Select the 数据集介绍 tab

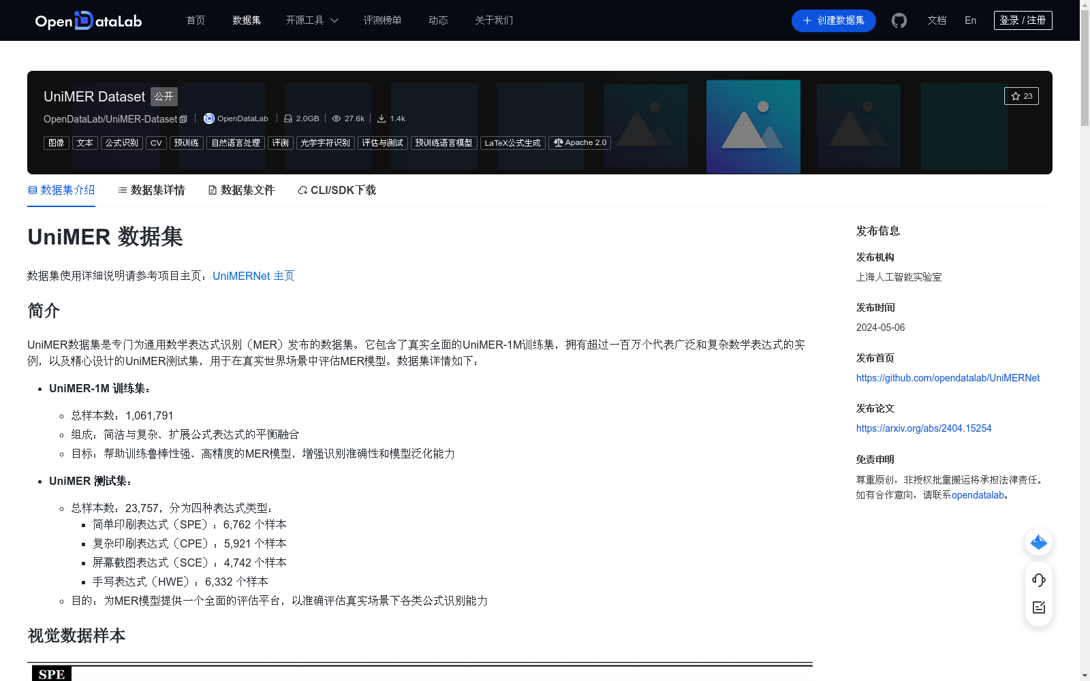coord(61,190)
